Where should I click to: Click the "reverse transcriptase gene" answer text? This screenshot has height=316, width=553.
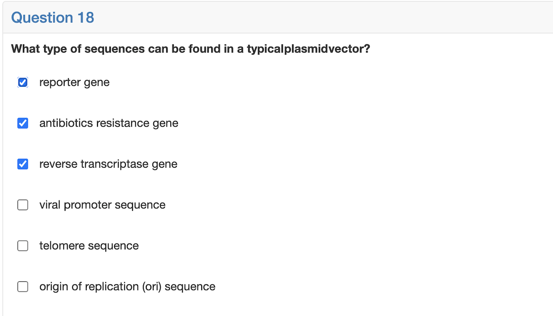tap(108, 164)
